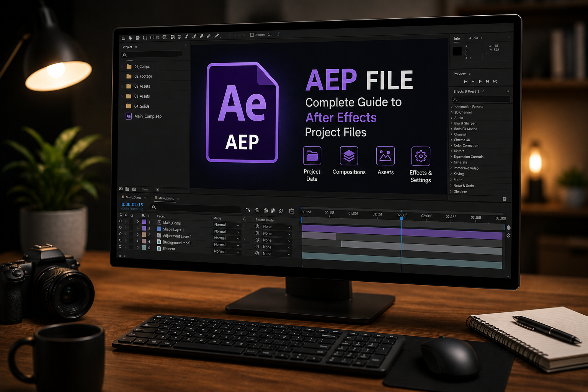This screenshot has height=392, width=588.
Task: Click the blue layer icon of Shape Layer 1
Action: point(159,229)
